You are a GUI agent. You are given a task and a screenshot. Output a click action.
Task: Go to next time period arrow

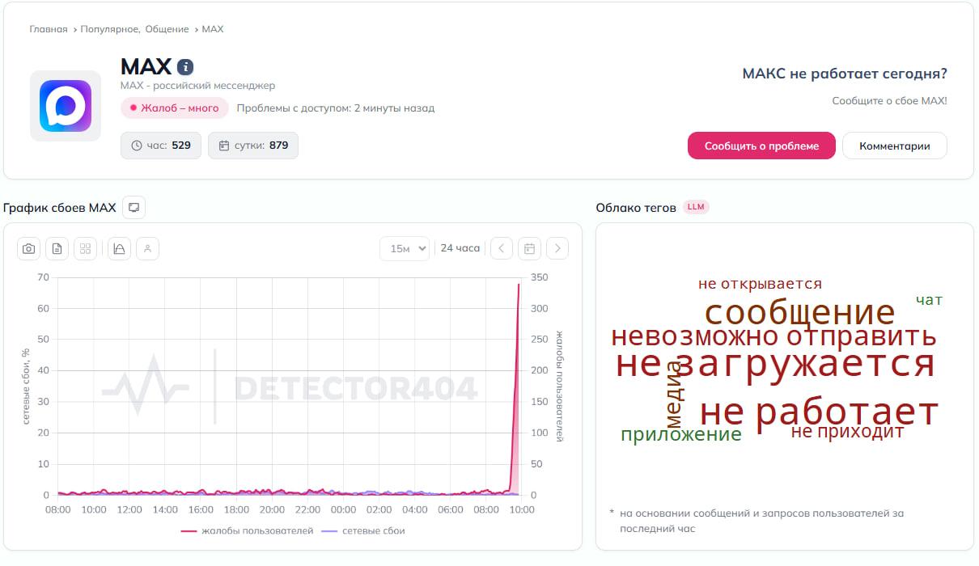click(557, 248)
